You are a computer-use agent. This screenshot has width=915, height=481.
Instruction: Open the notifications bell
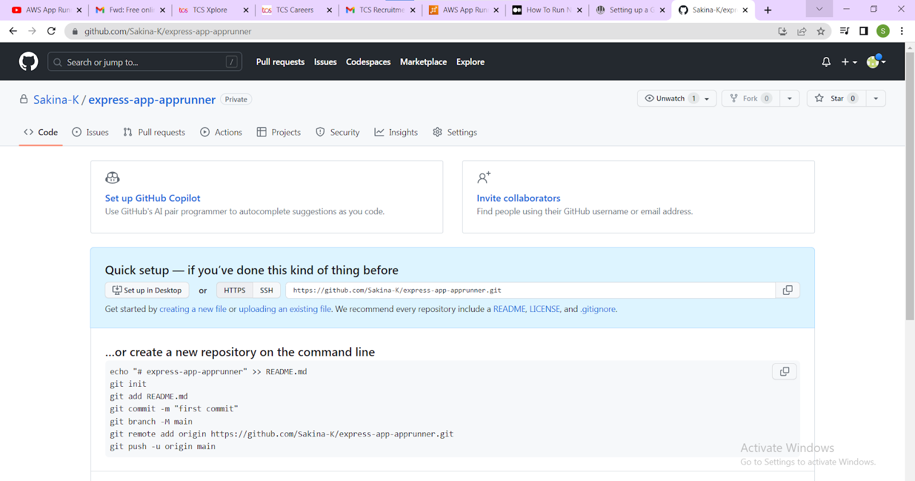point(826,62)
